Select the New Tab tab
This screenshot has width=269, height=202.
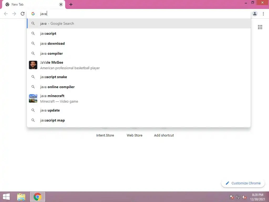(33, 4)
